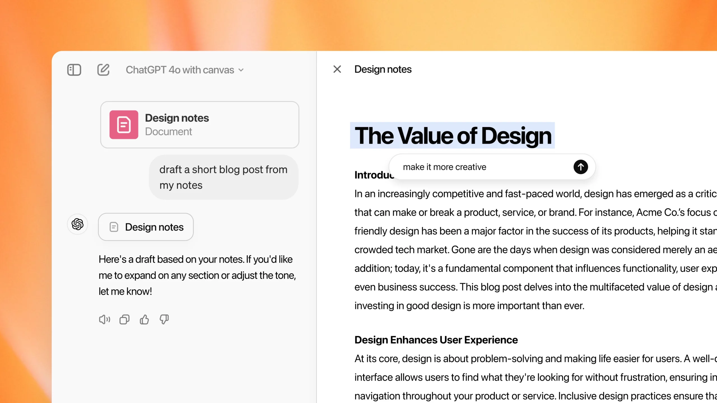Click the highlighted title The Value of Design
This screenshot has height=403, width=717.
(452, 135)
